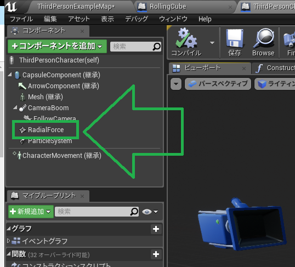Click the Compile gears icon

(186, 38)
